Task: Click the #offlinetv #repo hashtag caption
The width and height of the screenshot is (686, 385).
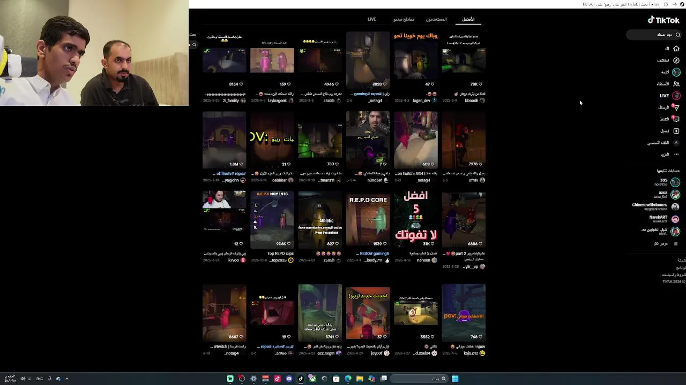Action: pyautogui.click(x=231, y=174)
